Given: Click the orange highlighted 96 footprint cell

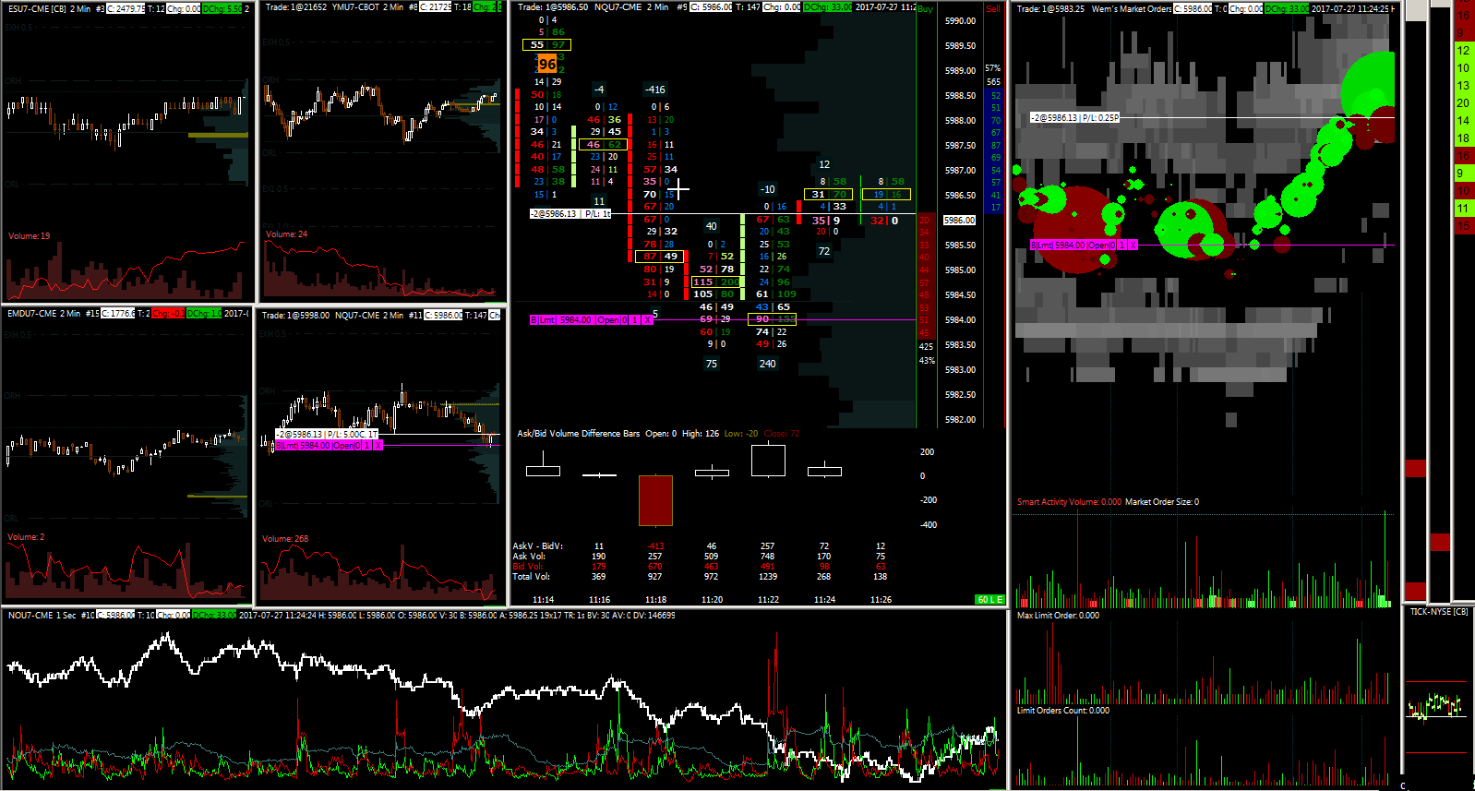Looking at the screenshot, I should (x=547, y=65).
